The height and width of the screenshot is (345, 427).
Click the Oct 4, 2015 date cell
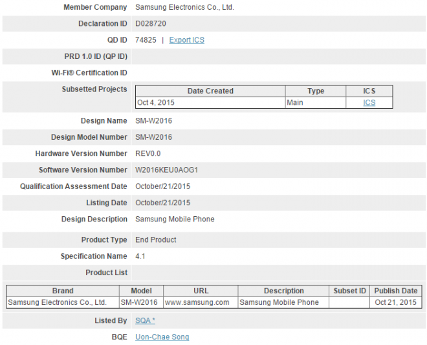coord(210,102)
